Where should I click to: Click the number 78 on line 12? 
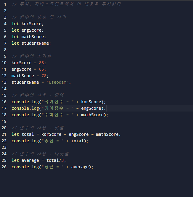[44, 76]
